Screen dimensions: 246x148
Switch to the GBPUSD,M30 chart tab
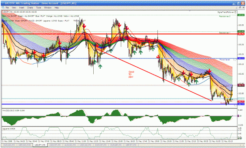tap(24, 145)
